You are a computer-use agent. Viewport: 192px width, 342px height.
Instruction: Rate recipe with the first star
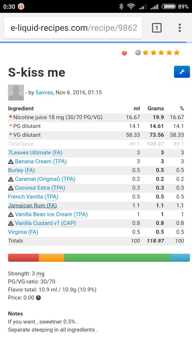click(146, 53)
